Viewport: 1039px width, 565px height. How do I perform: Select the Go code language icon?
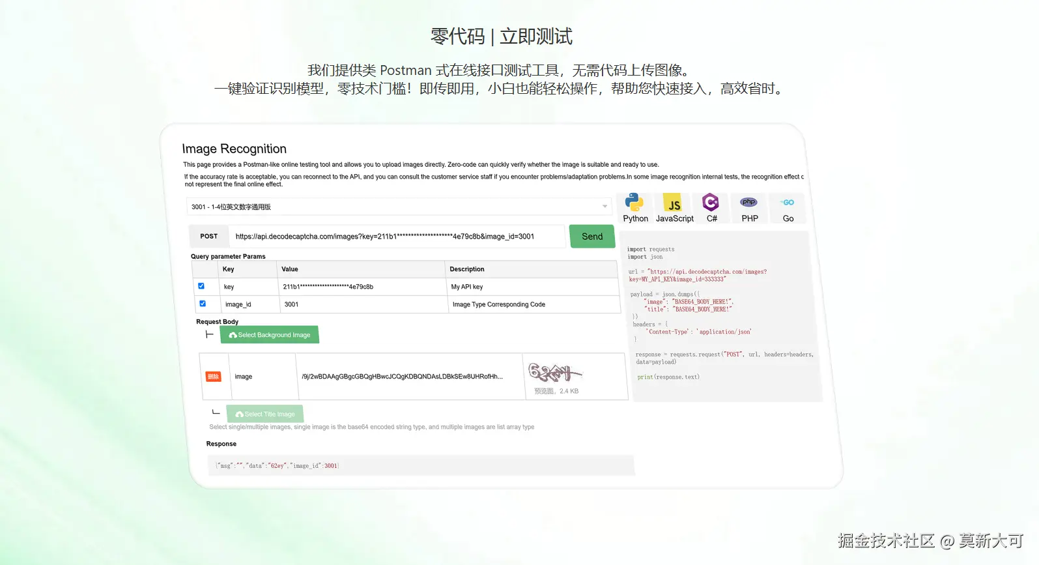(788, 209)
